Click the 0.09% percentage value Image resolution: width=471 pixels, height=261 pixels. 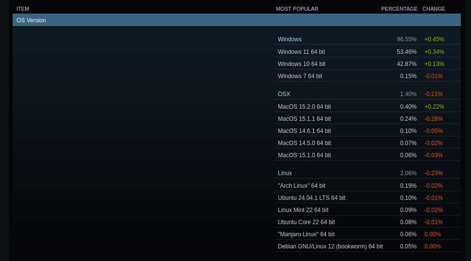pyautogui.click(x=408, y=210)
